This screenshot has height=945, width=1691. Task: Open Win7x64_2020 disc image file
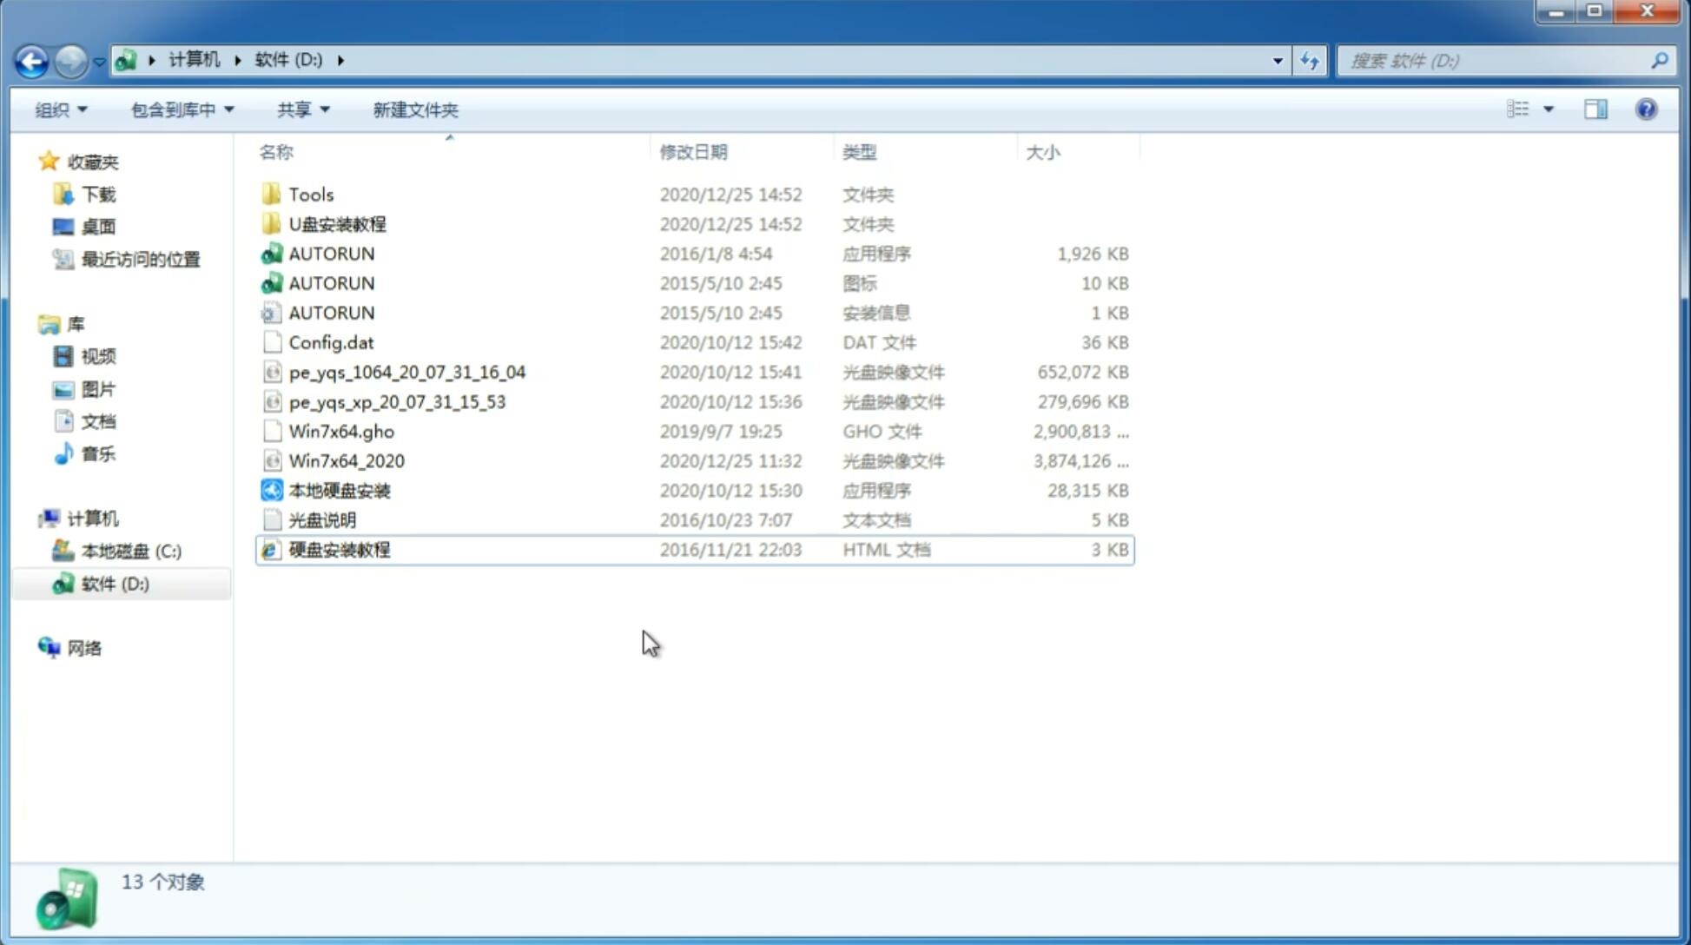pos(345,461)
